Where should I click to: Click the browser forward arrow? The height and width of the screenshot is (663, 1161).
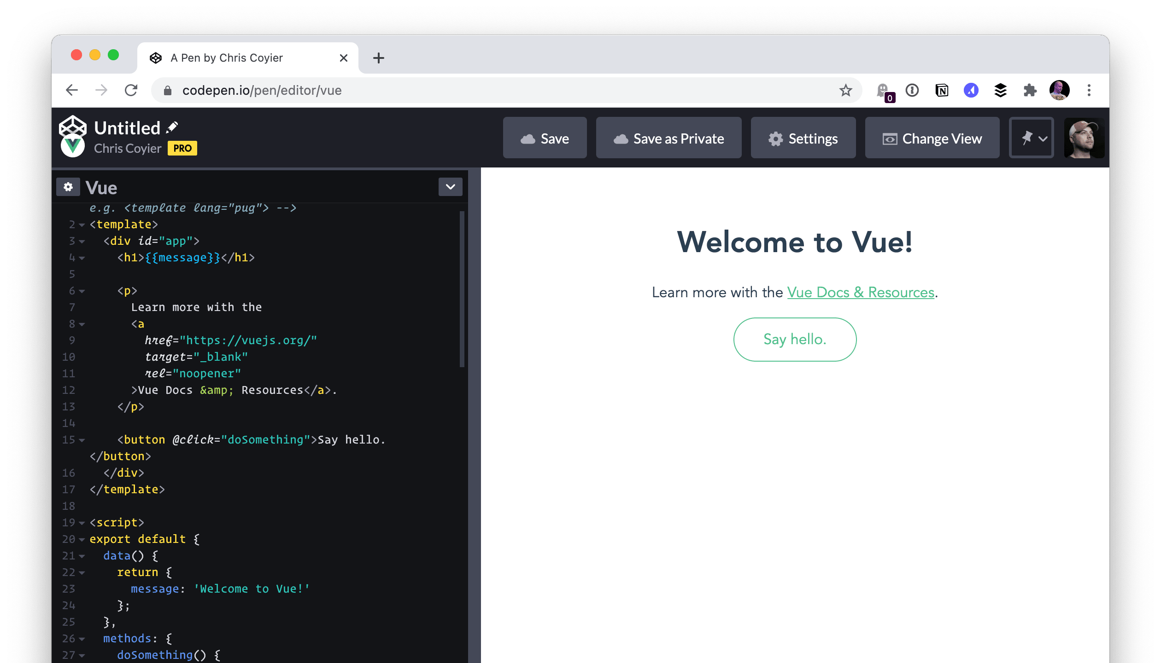click(101, 90)
